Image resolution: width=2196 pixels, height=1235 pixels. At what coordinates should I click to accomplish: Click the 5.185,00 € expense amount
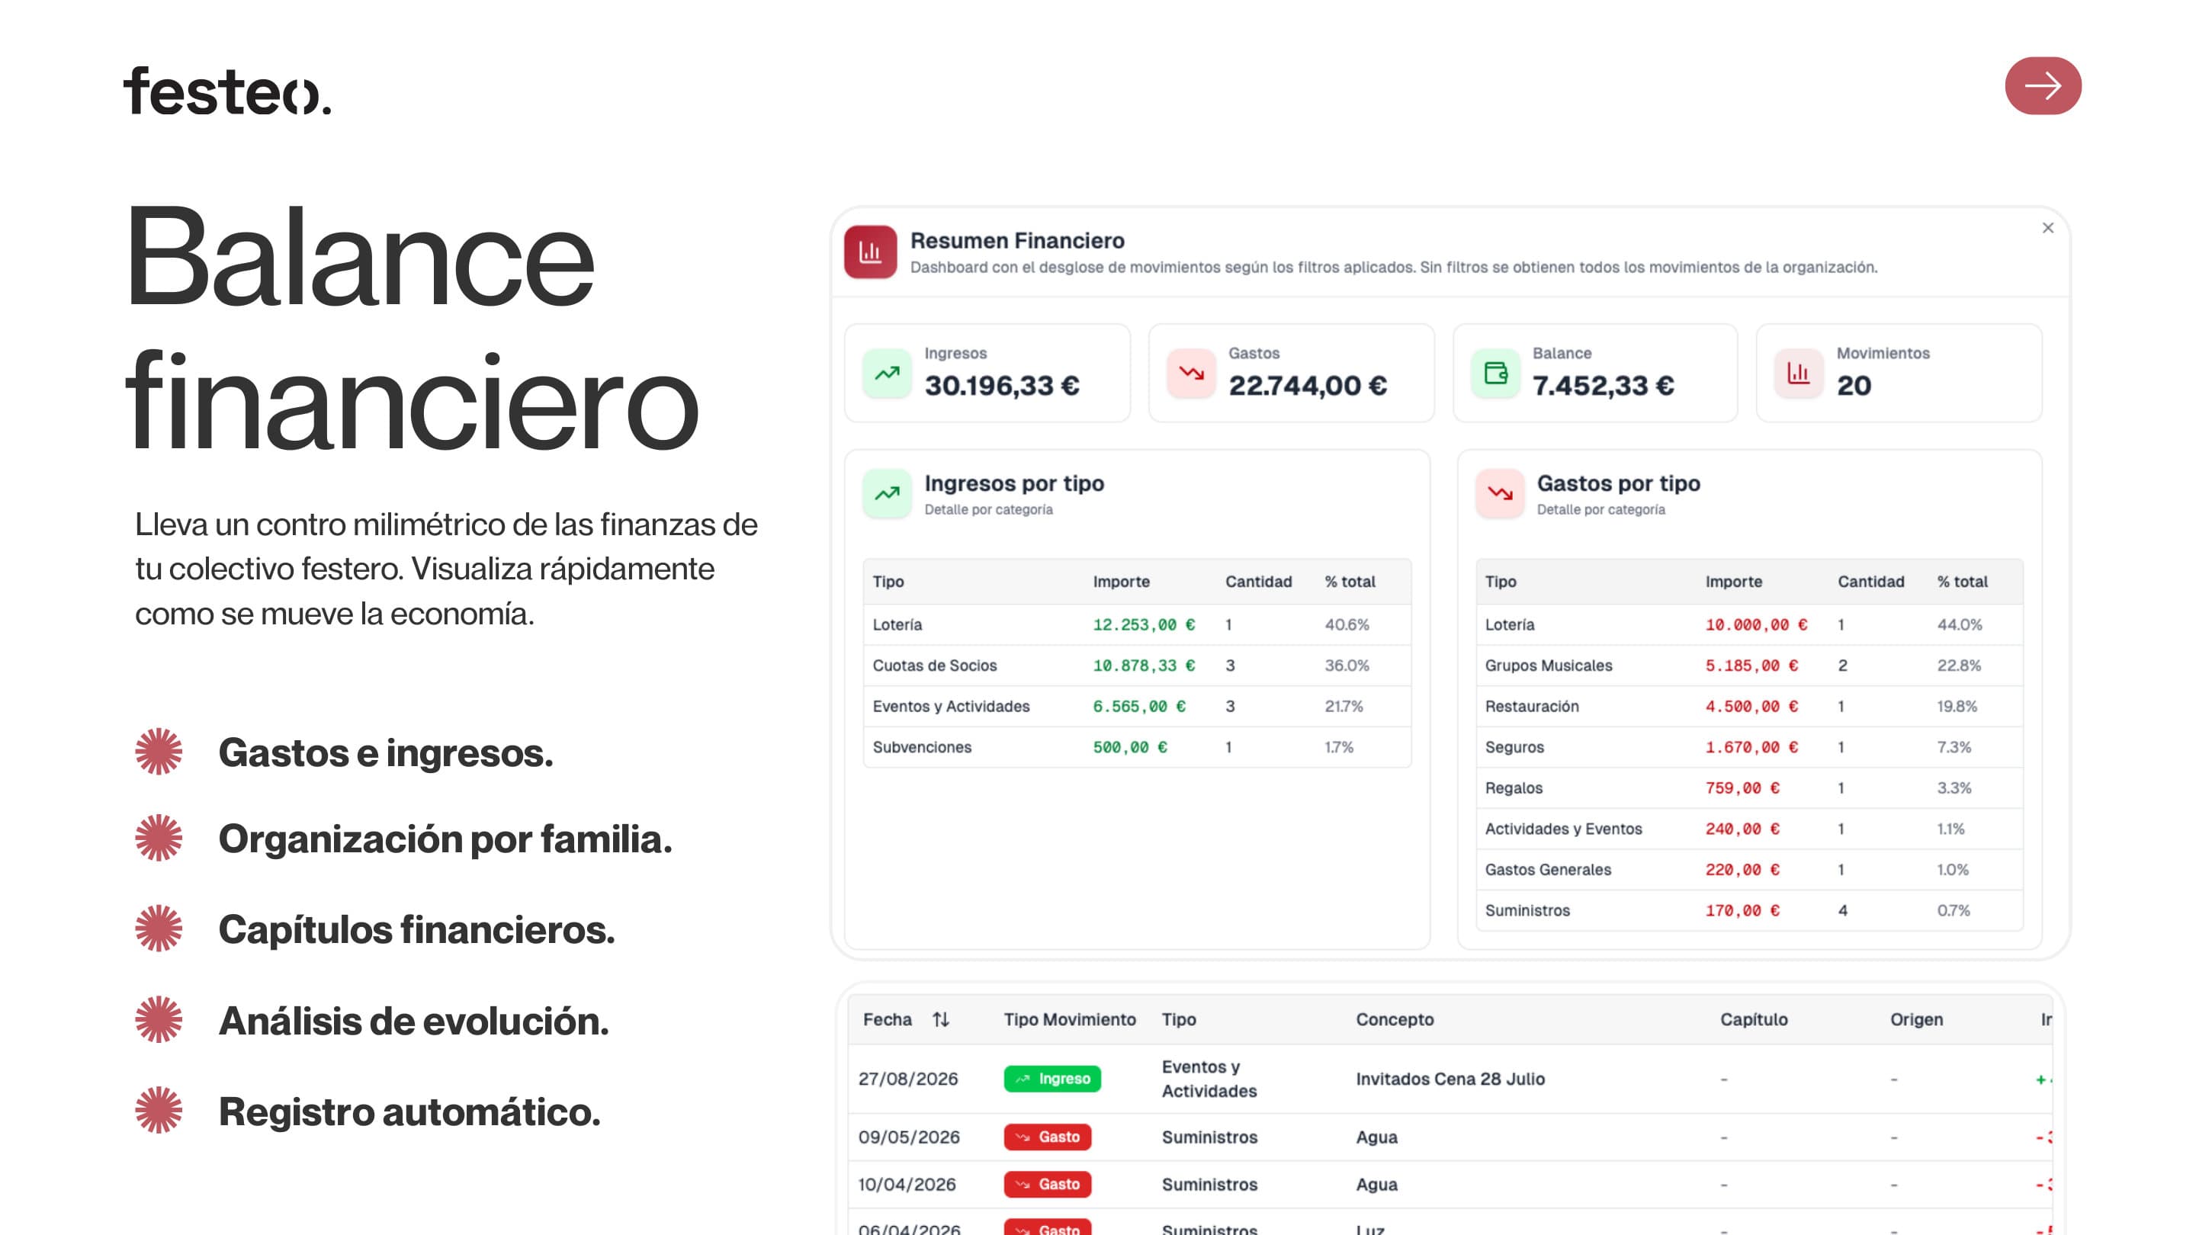[x=1751, y=666]
